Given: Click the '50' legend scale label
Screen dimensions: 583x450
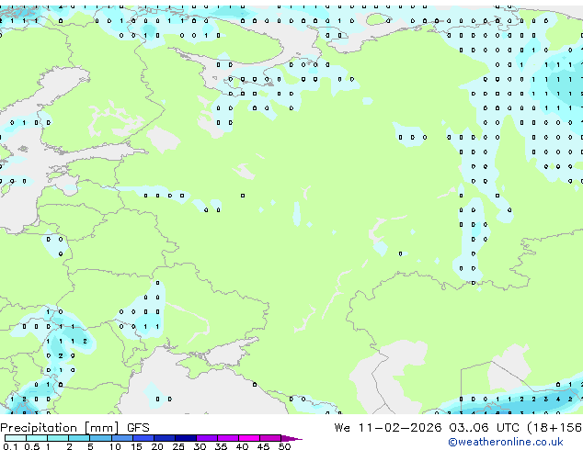Looking at the screenshot, I should click(x=284, y=446).
